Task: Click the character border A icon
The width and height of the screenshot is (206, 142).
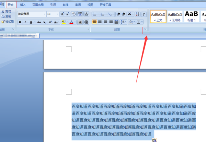Action: pyautogui.click(x=86, y=14)
